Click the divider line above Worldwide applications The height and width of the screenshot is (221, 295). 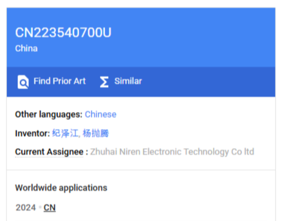pyautogui.click(x=141, y=170)
